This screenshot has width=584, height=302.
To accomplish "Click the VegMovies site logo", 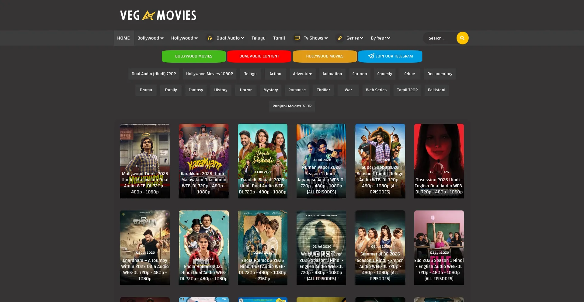I will [x=158, y=15].
